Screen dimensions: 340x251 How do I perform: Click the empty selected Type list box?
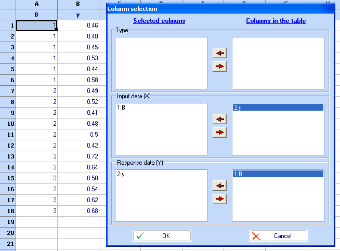coord(161,63)
